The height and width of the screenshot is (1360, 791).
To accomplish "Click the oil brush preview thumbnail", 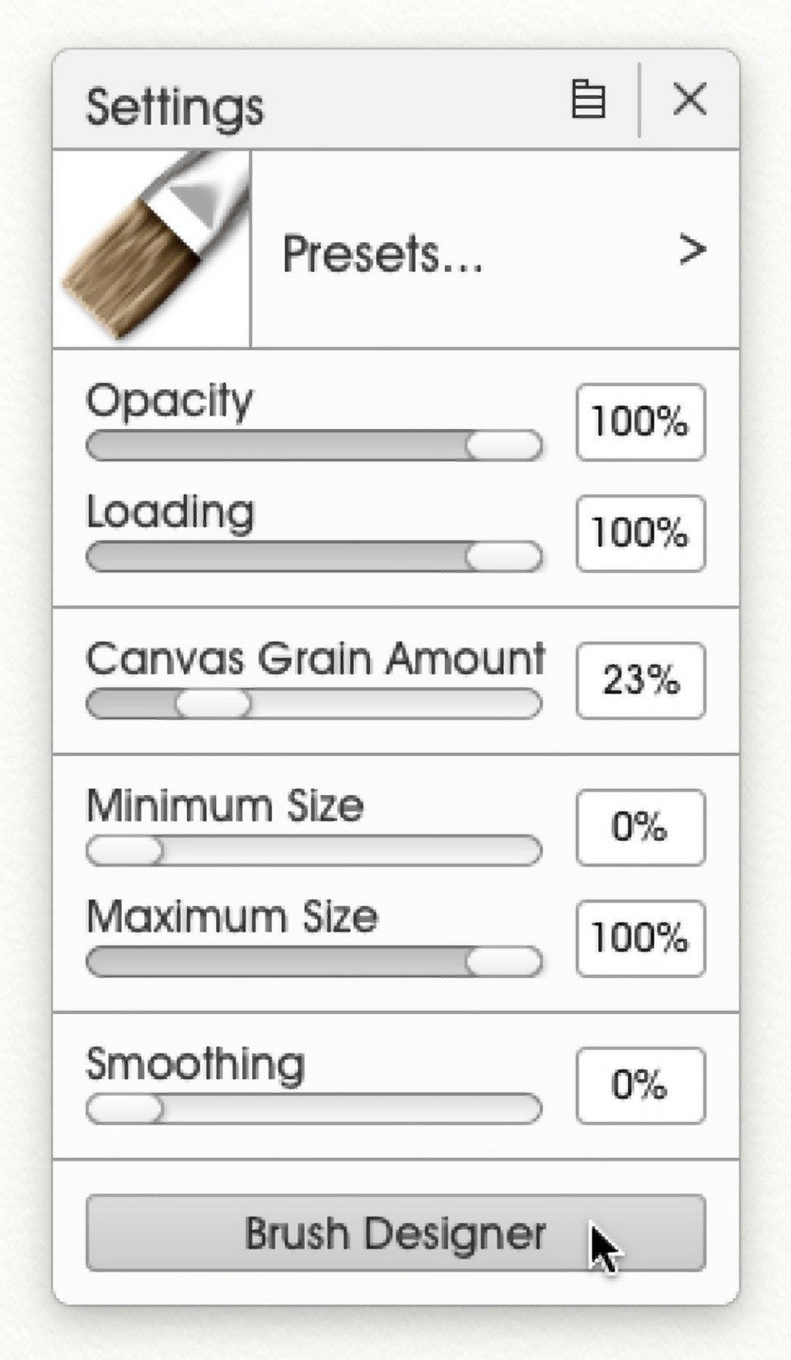I will click(152, 249).
